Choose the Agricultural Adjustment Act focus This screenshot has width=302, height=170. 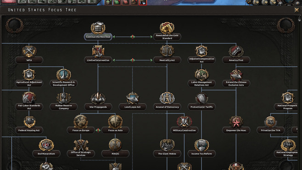(29, 78)
